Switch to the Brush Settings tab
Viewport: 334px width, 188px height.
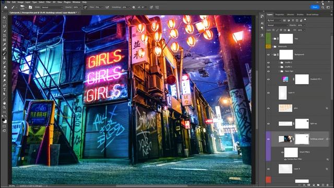pyautogui.click(x=313, y=15)
